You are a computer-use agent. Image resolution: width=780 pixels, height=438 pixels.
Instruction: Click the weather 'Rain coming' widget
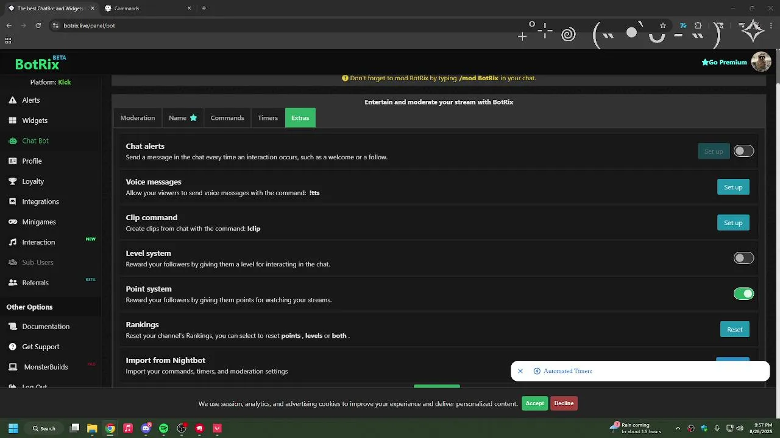(637, 428)
